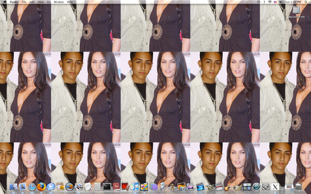Launch iMovie star icon in Dock
This screenshot has width=311, height=194.
[x=209, y=187]
